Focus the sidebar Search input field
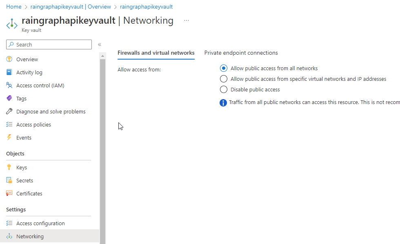The width and height of the screenshot is (400, 244). [x=49, y=44]
